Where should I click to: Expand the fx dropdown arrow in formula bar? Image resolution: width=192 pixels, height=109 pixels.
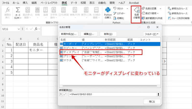pyautogui.click(x=39, y=29)
